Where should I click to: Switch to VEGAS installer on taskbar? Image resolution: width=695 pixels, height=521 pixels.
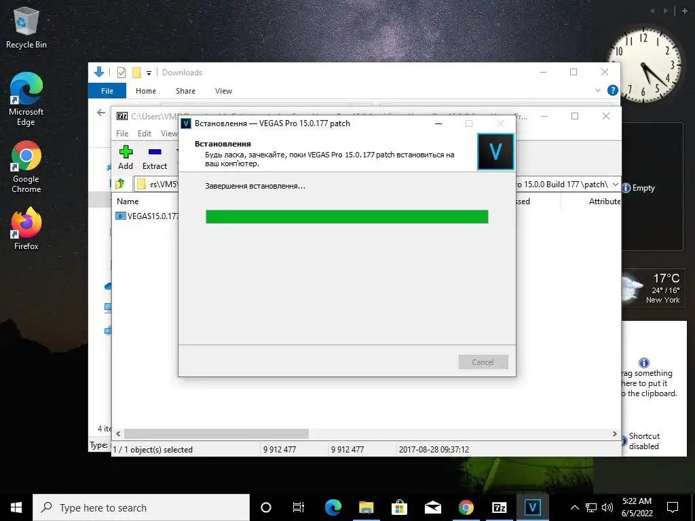click(x=532, y=507)
